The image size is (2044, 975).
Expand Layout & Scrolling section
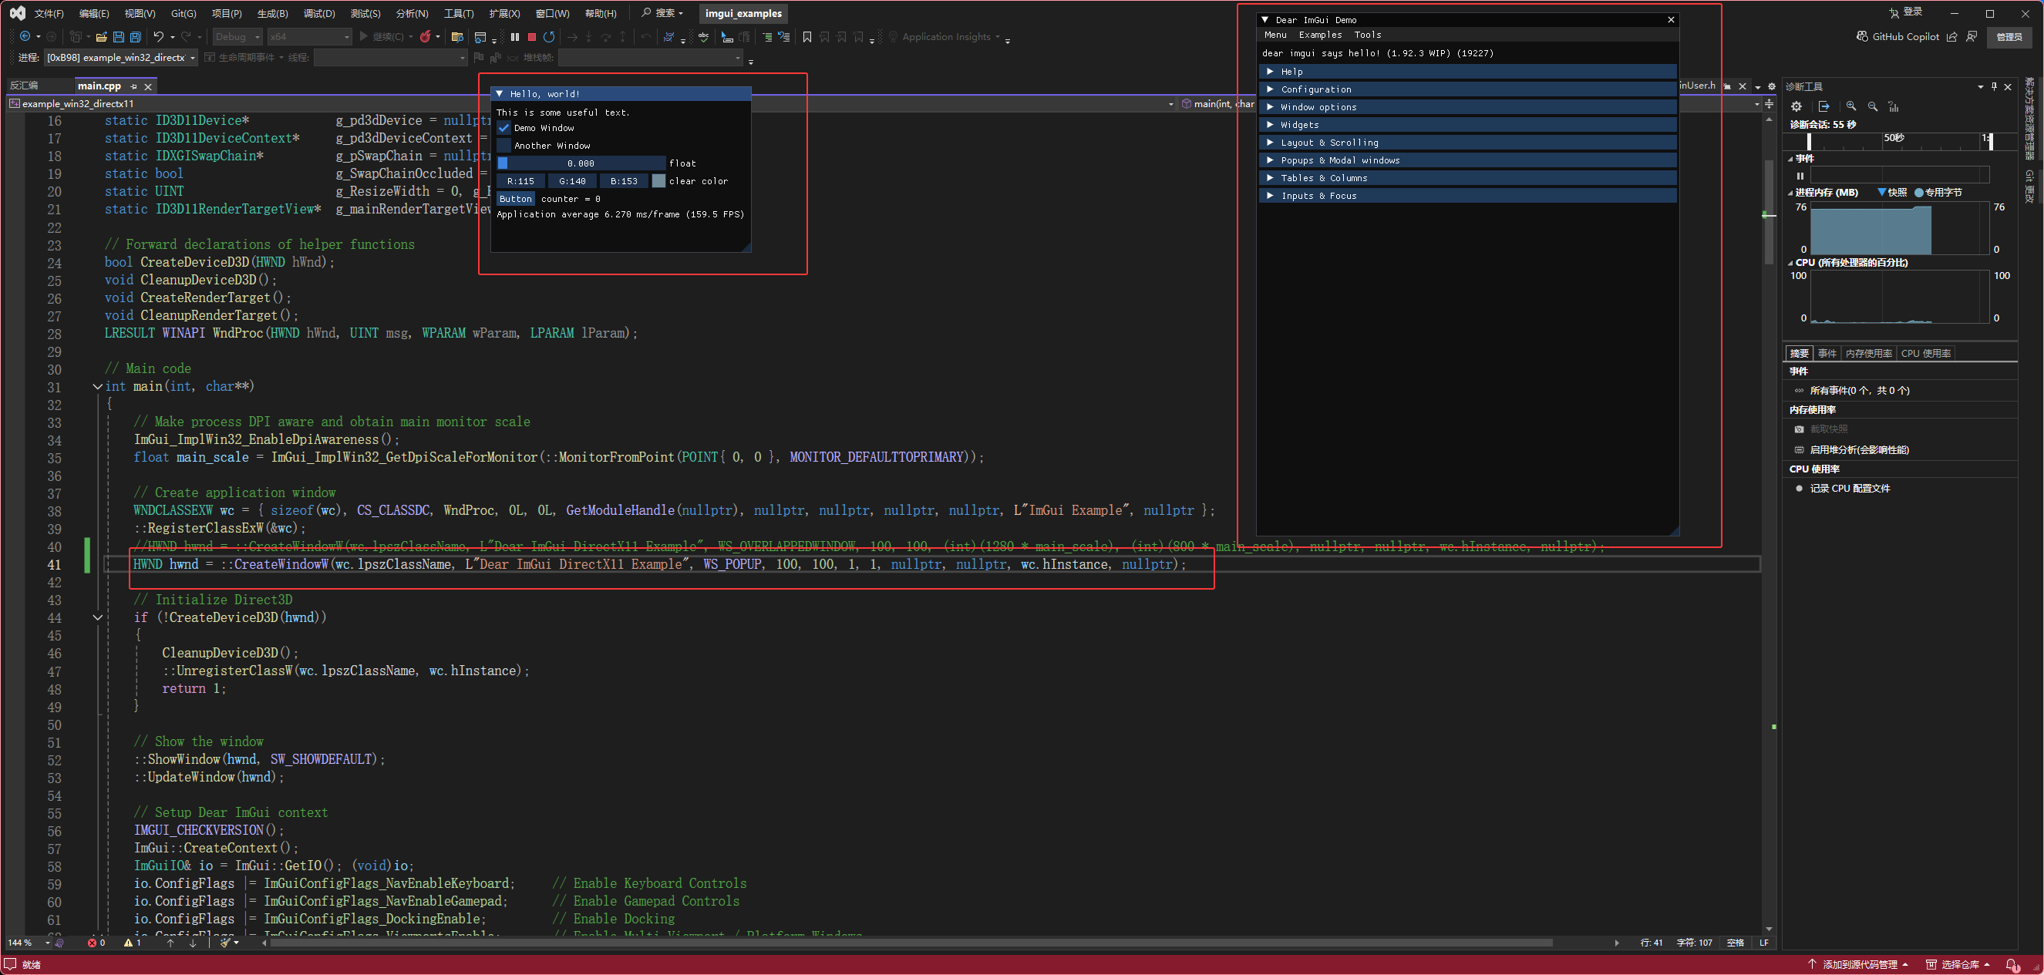tap(1467, 142)
